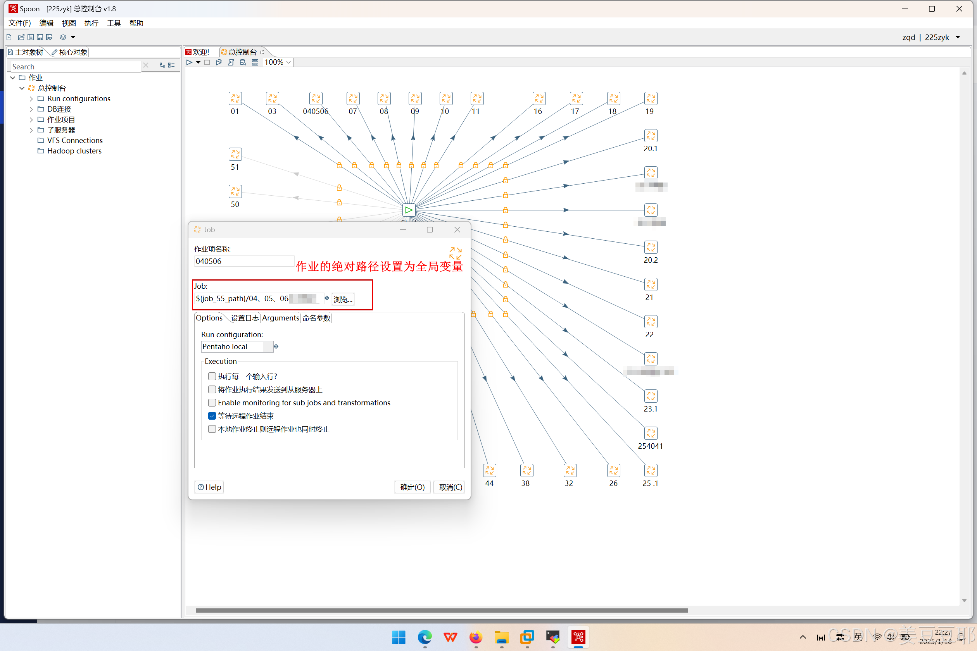The height and width of the screenshot is (651, 977).
Task: Click the 浏览... browse button
Action: pos(343,299)
